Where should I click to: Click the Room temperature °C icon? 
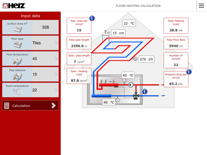tap(17, 92)
